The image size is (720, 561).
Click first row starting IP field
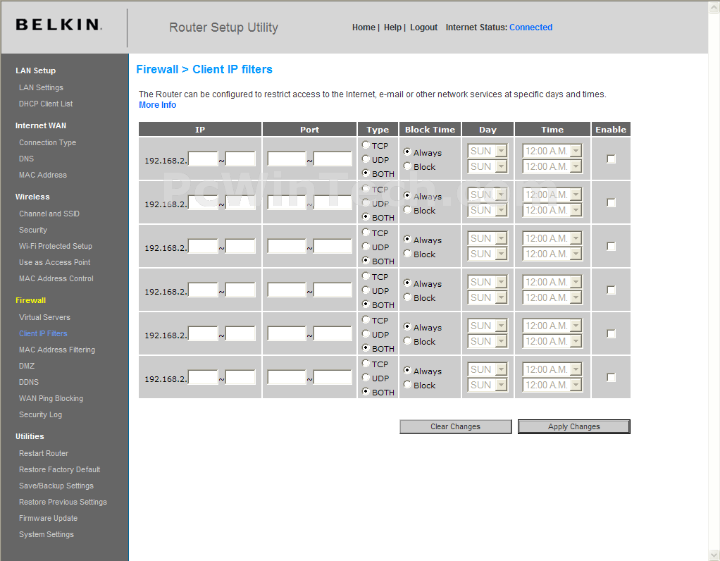(203, 159)
